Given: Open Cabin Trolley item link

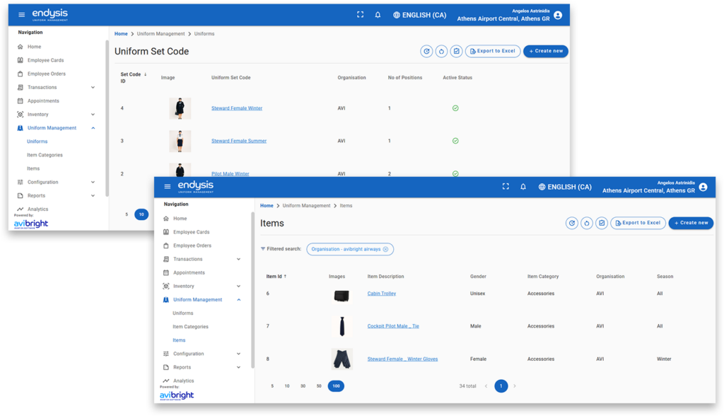Looking at the screenshot, I should [381, 294].
